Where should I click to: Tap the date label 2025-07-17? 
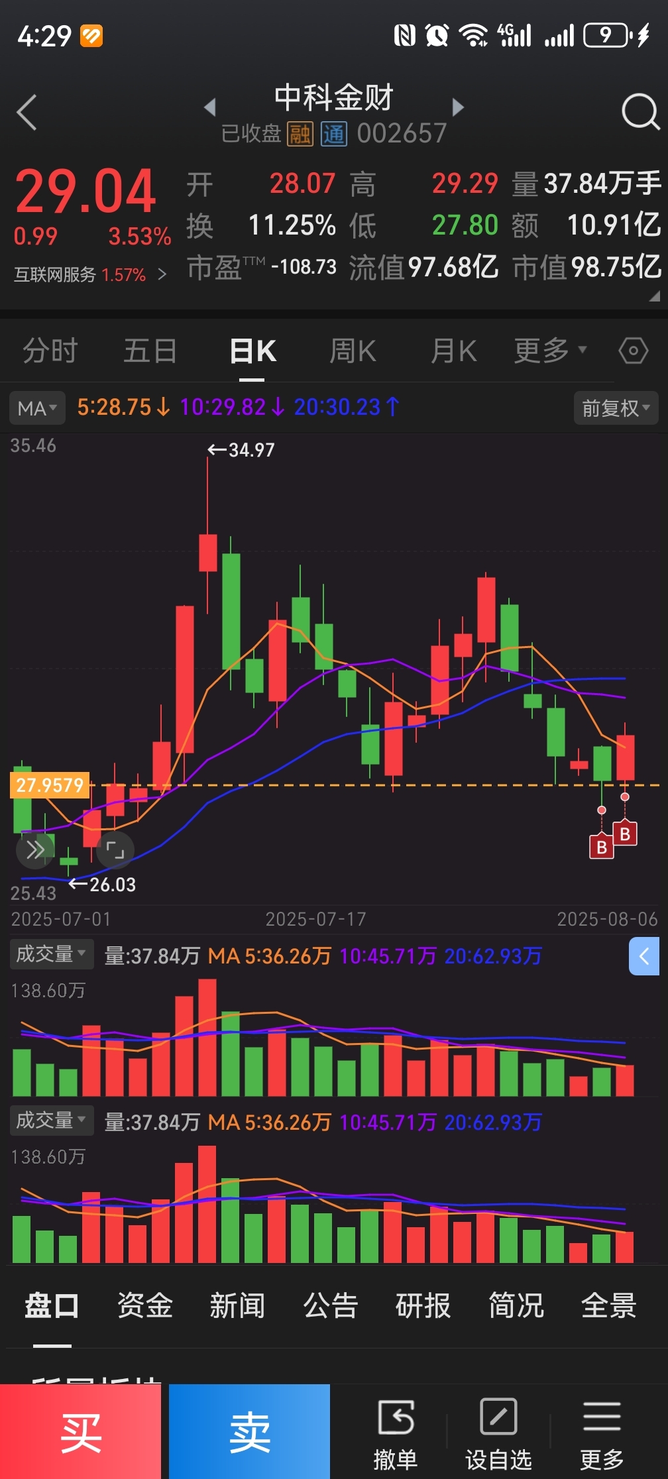click(x=315, y=919)
